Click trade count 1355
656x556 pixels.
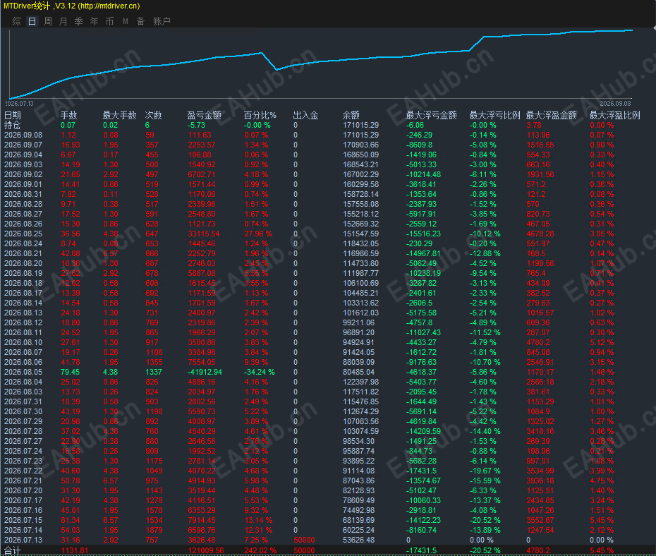(x=154, y=362)
